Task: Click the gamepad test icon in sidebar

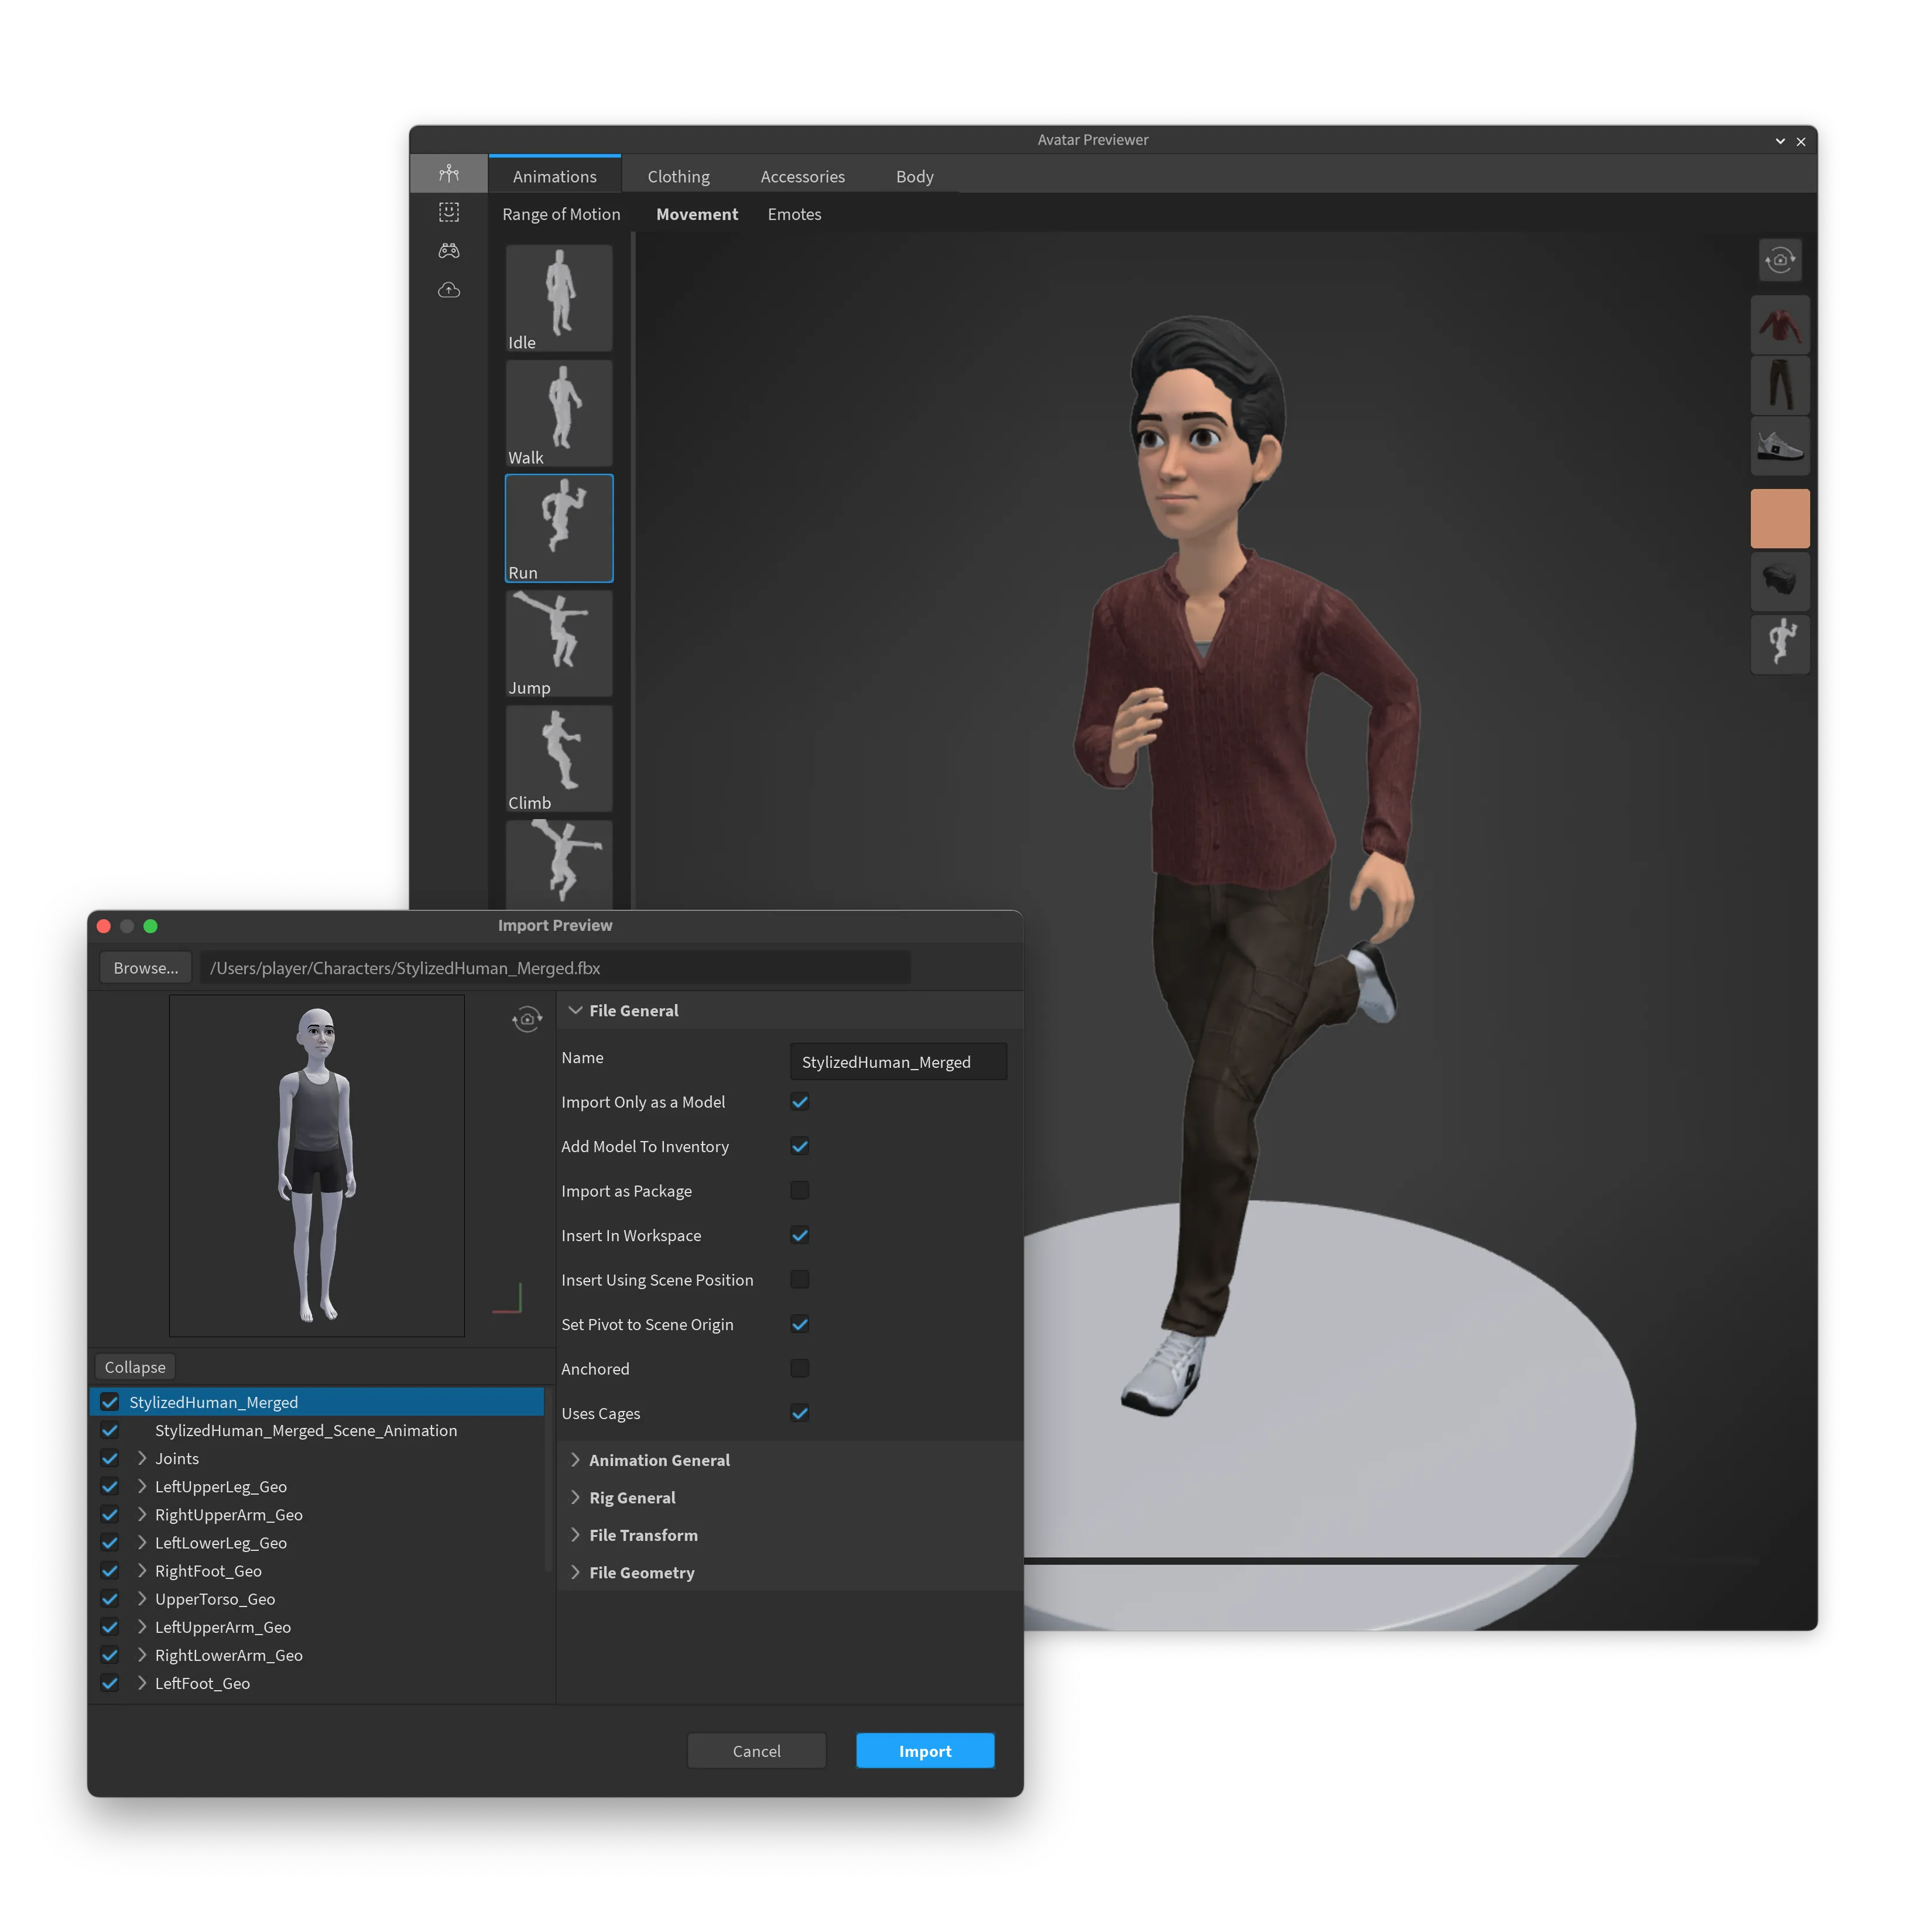Action: pyautogui.click(x=449, y=250)
